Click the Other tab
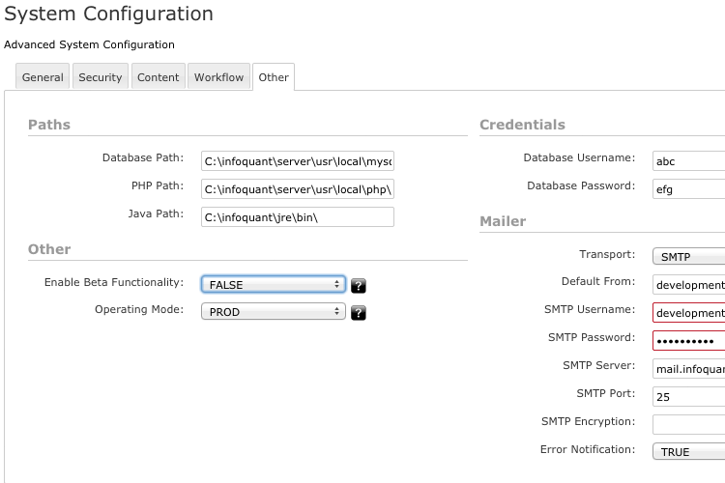725x483 pixels. click(274, 77)
